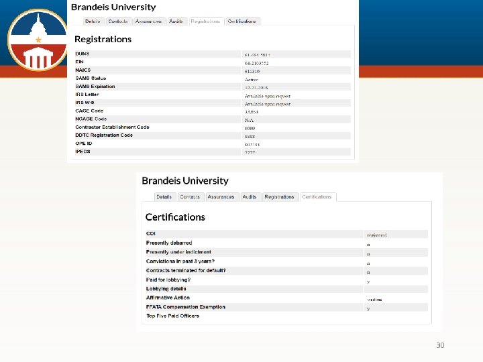Select the DUNS row label
The image size is (483, 362).
[83, 54]
